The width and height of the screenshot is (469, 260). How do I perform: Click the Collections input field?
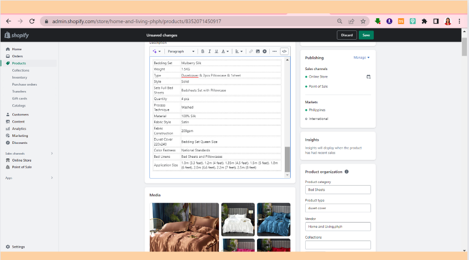click(x=338, y=245)
